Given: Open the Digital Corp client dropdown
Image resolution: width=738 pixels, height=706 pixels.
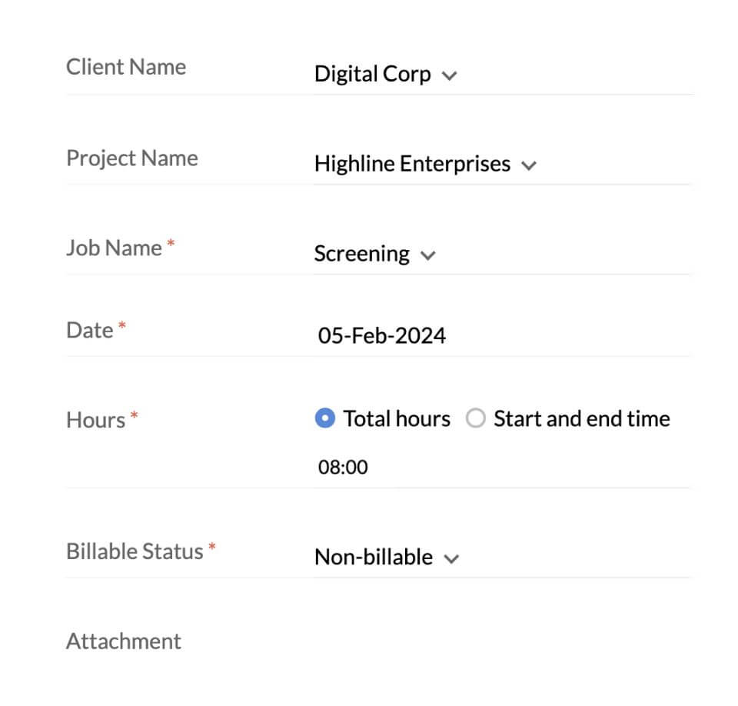Looking at the screenshot, I should click(373, 75).
